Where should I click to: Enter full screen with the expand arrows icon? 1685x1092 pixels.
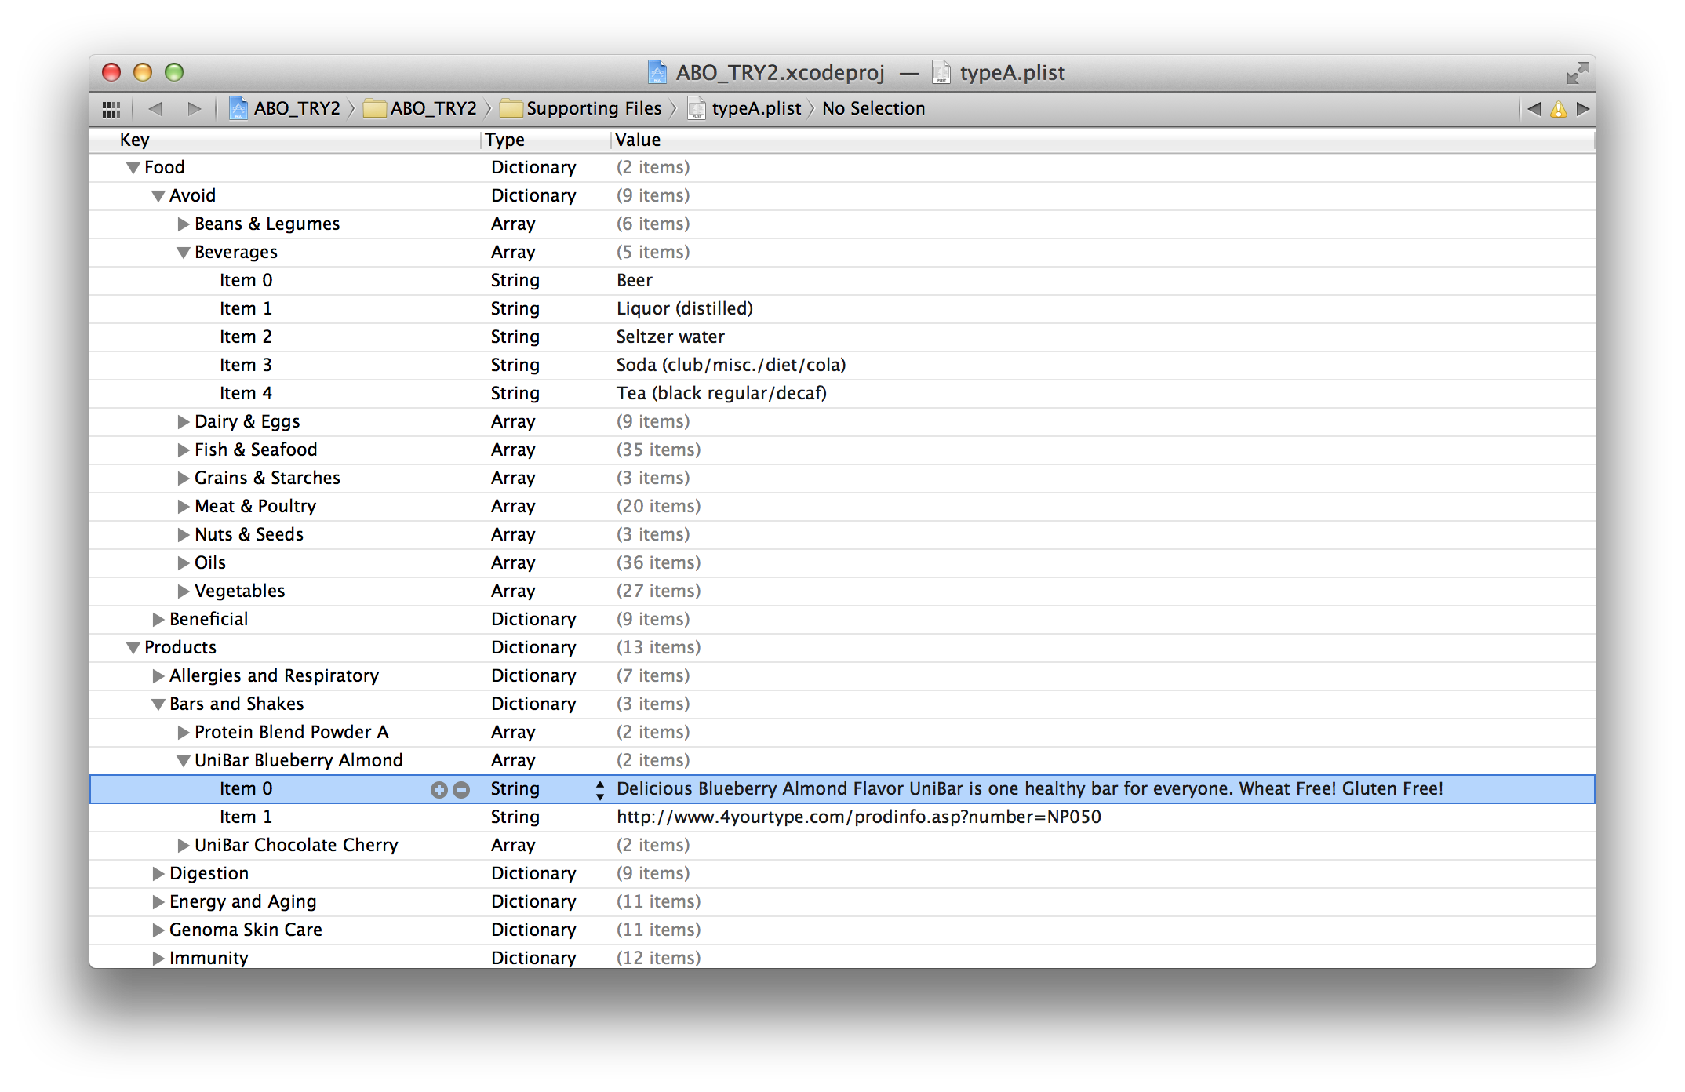coord(1577,73)
